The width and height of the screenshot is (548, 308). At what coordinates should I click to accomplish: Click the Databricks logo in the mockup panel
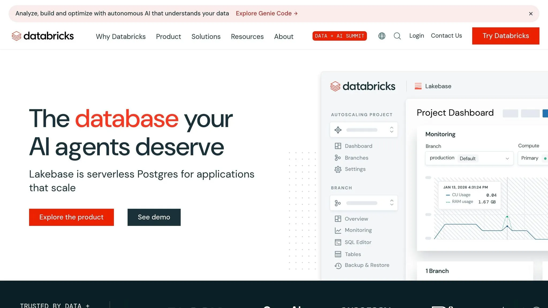tap(363, 86)
